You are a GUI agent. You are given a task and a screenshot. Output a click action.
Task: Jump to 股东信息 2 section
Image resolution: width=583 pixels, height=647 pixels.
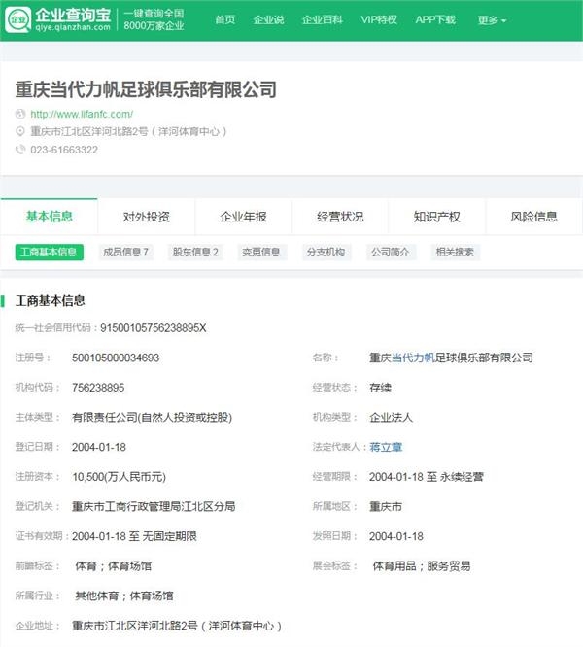(x=195, y=253)
